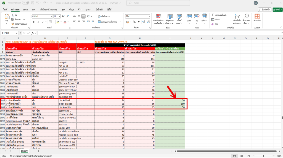This screenshot has width=283, height=158.
Task: Switch to the ข้อมูล (Data) ribbon tab
Action: tap(72, 9)
